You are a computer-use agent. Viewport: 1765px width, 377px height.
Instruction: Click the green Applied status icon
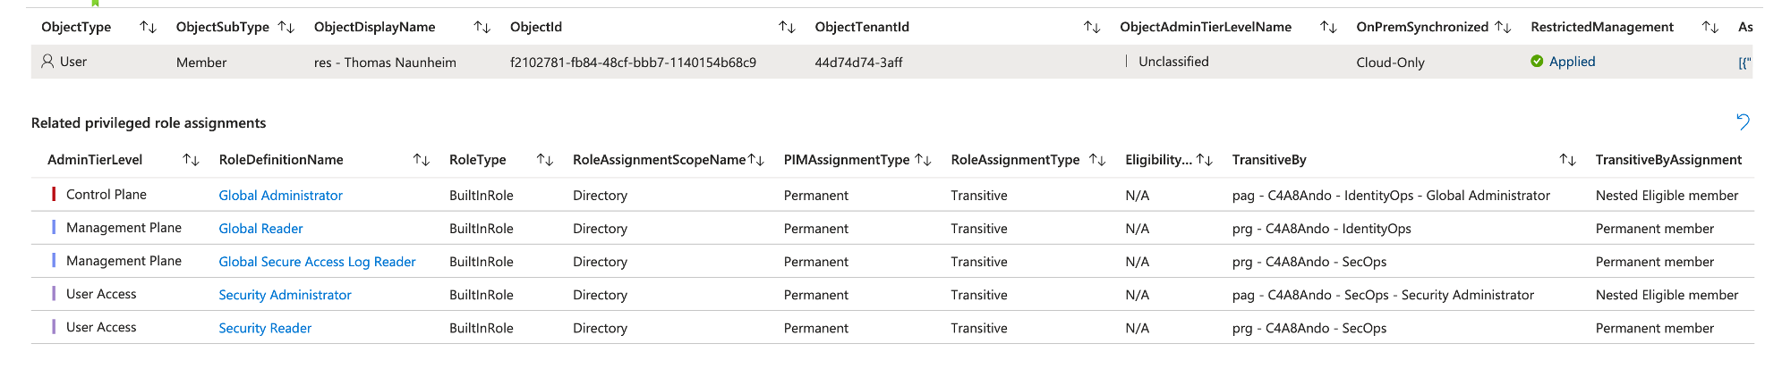pyautogui.click(x=1537, y=62)
